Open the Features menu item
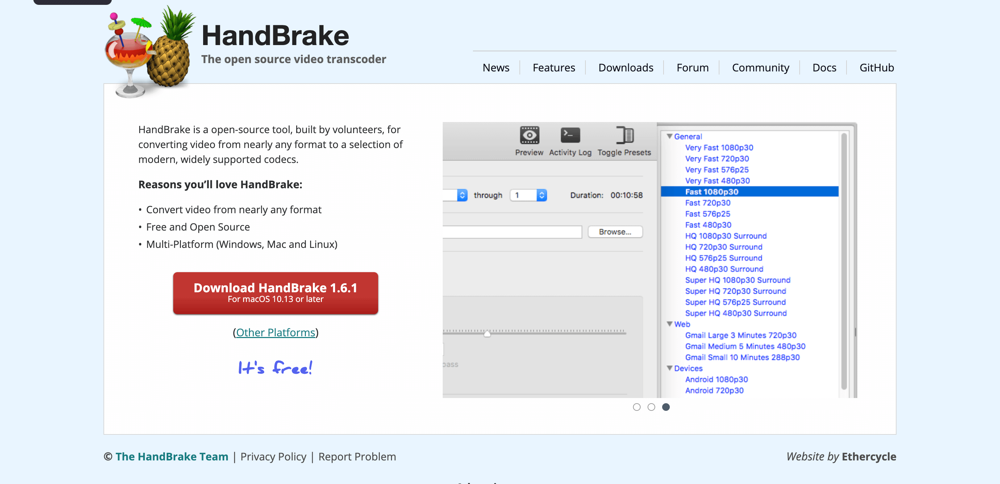Image resolution: width=1000 pixels, height=484 pixels. (x=553, y=67)
